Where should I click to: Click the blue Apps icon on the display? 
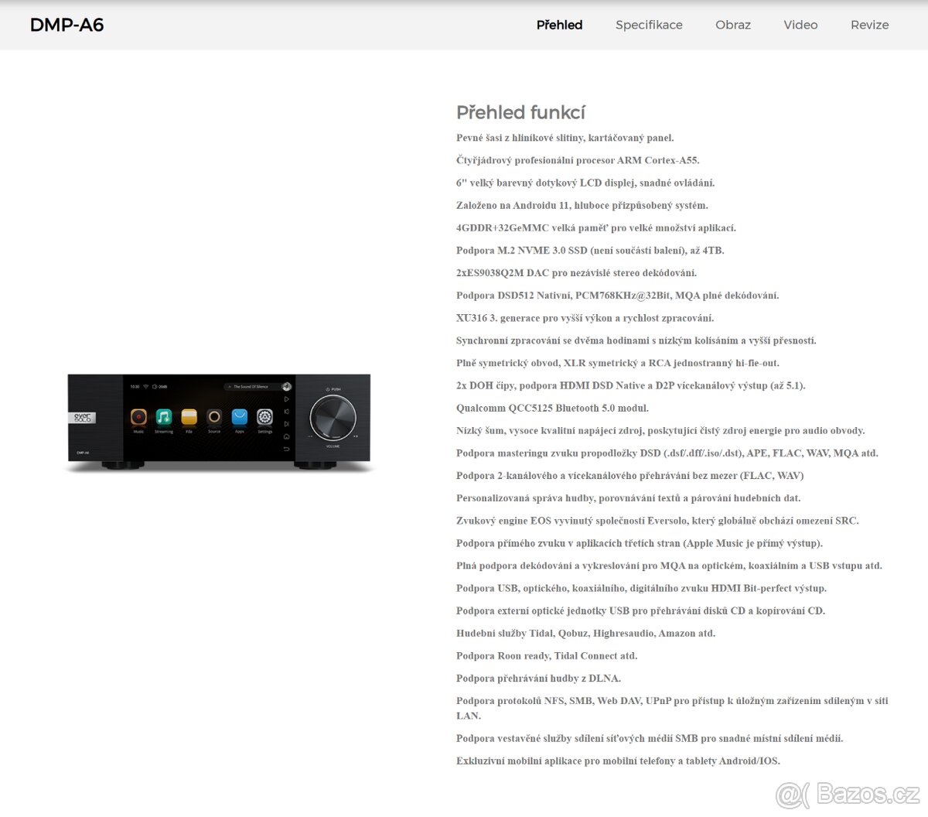pyautogui.click(x=240, y=417)
